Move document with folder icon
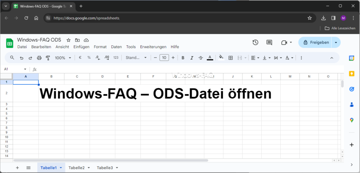 77,40
